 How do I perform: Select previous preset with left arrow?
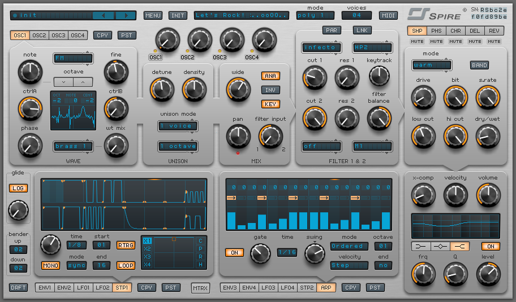coord(103,15)
